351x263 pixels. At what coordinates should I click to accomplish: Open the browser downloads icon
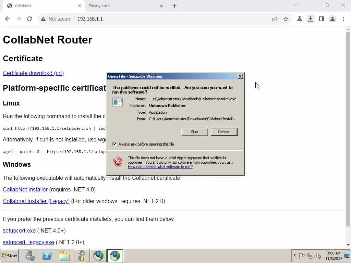tap(311, 19)
